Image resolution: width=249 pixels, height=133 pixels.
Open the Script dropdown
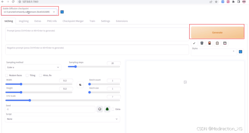(62, 119)
